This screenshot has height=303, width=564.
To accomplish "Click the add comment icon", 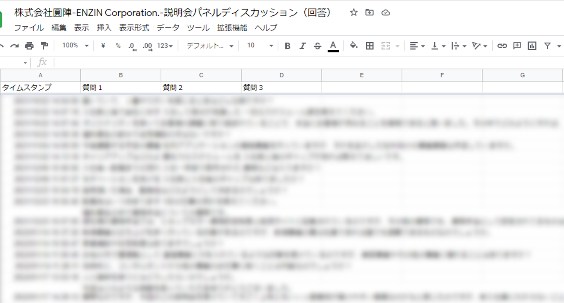I will [x=517, y=46].
